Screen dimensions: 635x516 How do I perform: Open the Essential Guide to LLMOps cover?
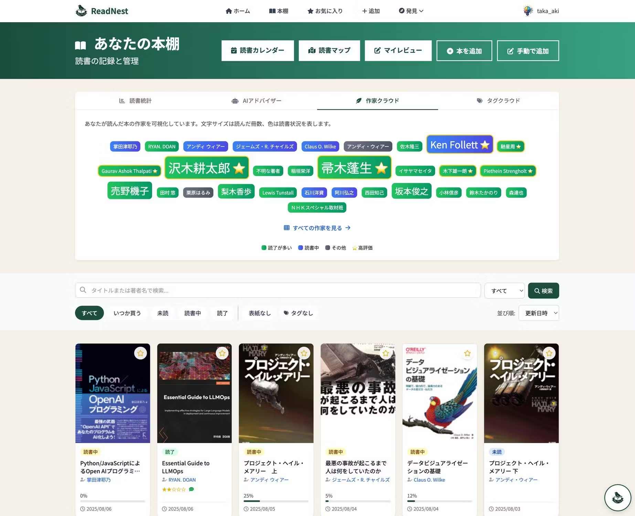click(x=194, y=393)
